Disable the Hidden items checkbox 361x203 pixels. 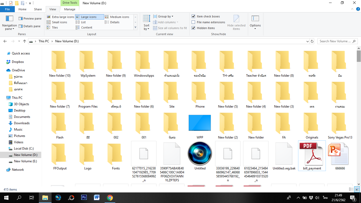193,28
